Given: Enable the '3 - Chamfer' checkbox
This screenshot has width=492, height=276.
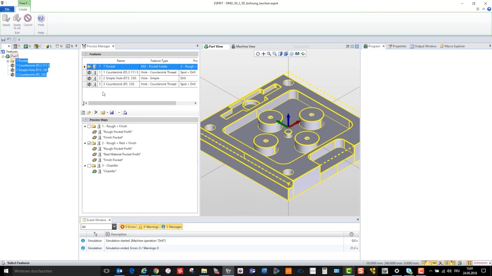Looking at the screenshot, I should tap(89, 166).
